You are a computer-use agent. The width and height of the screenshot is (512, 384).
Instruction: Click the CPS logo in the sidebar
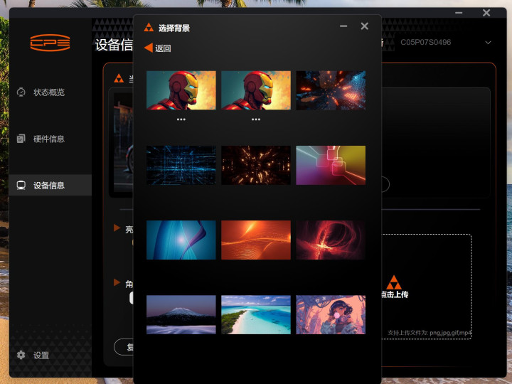50,42
